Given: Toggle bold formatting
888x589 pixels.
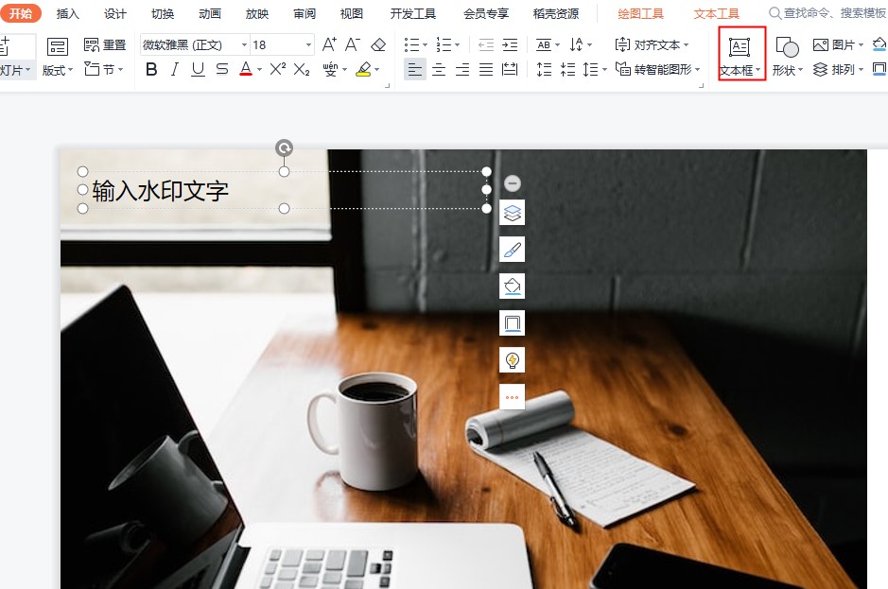Looking at the screenshot, I should 150,69.
